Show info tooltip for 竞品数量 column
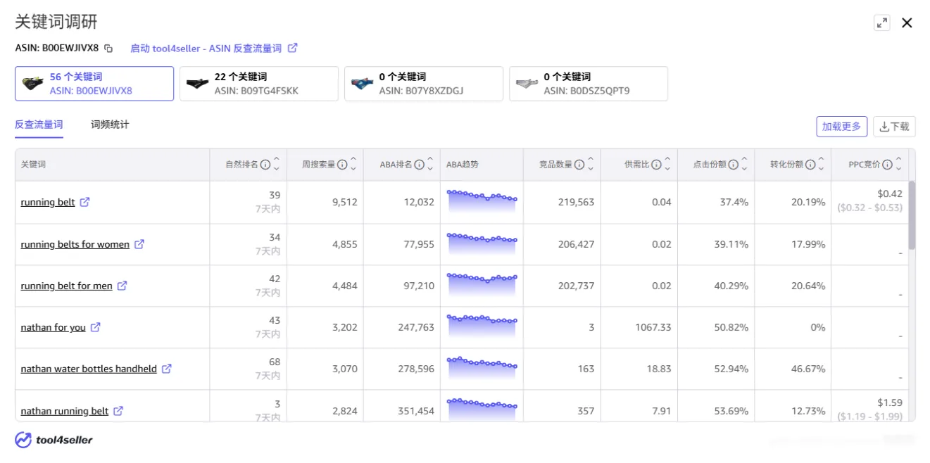The image size is (930, 463). [x=579, y=165]
